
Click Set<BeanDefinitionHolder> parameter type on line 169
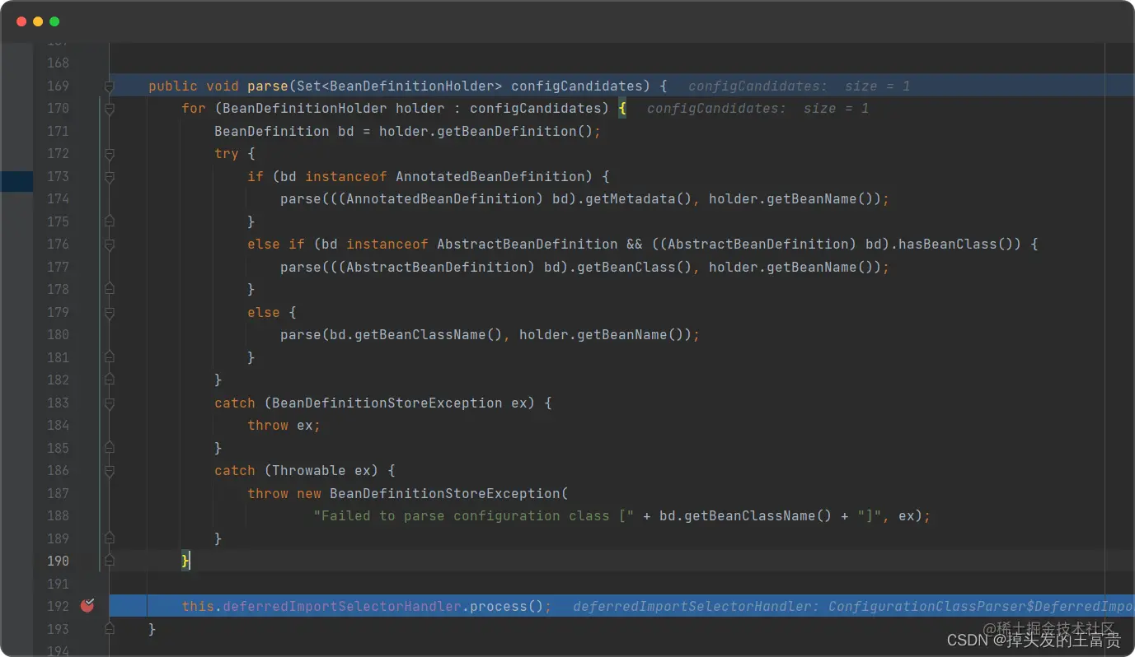click(x=399, y=86)
